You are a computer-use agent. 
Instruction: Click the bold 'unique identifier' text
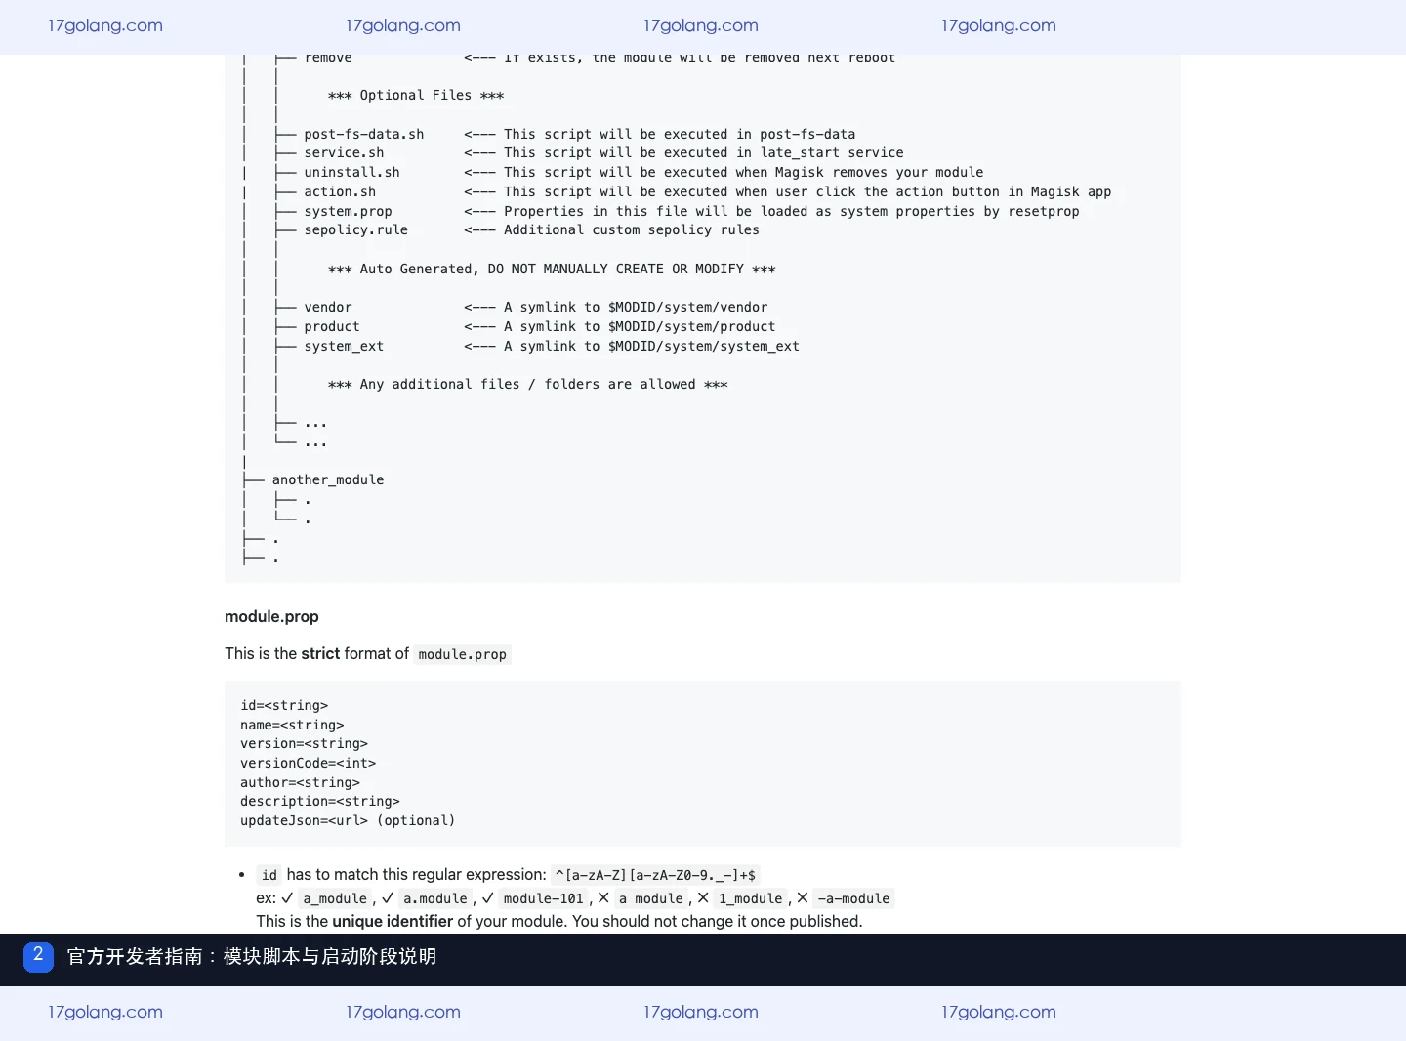[393, 921]
